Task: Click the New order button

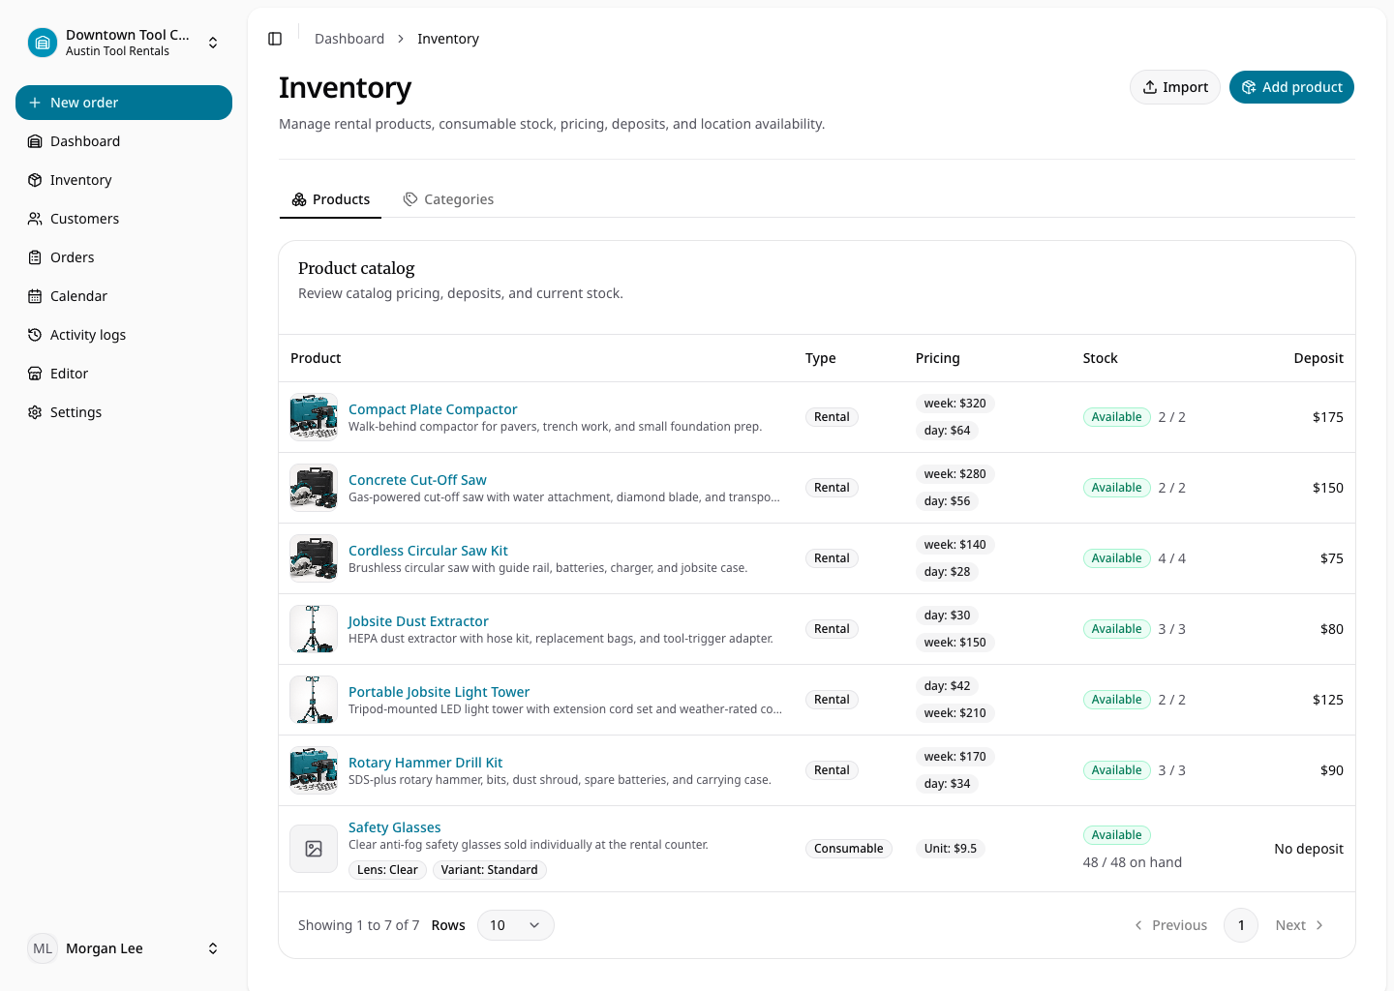Action: pos(124,103)
